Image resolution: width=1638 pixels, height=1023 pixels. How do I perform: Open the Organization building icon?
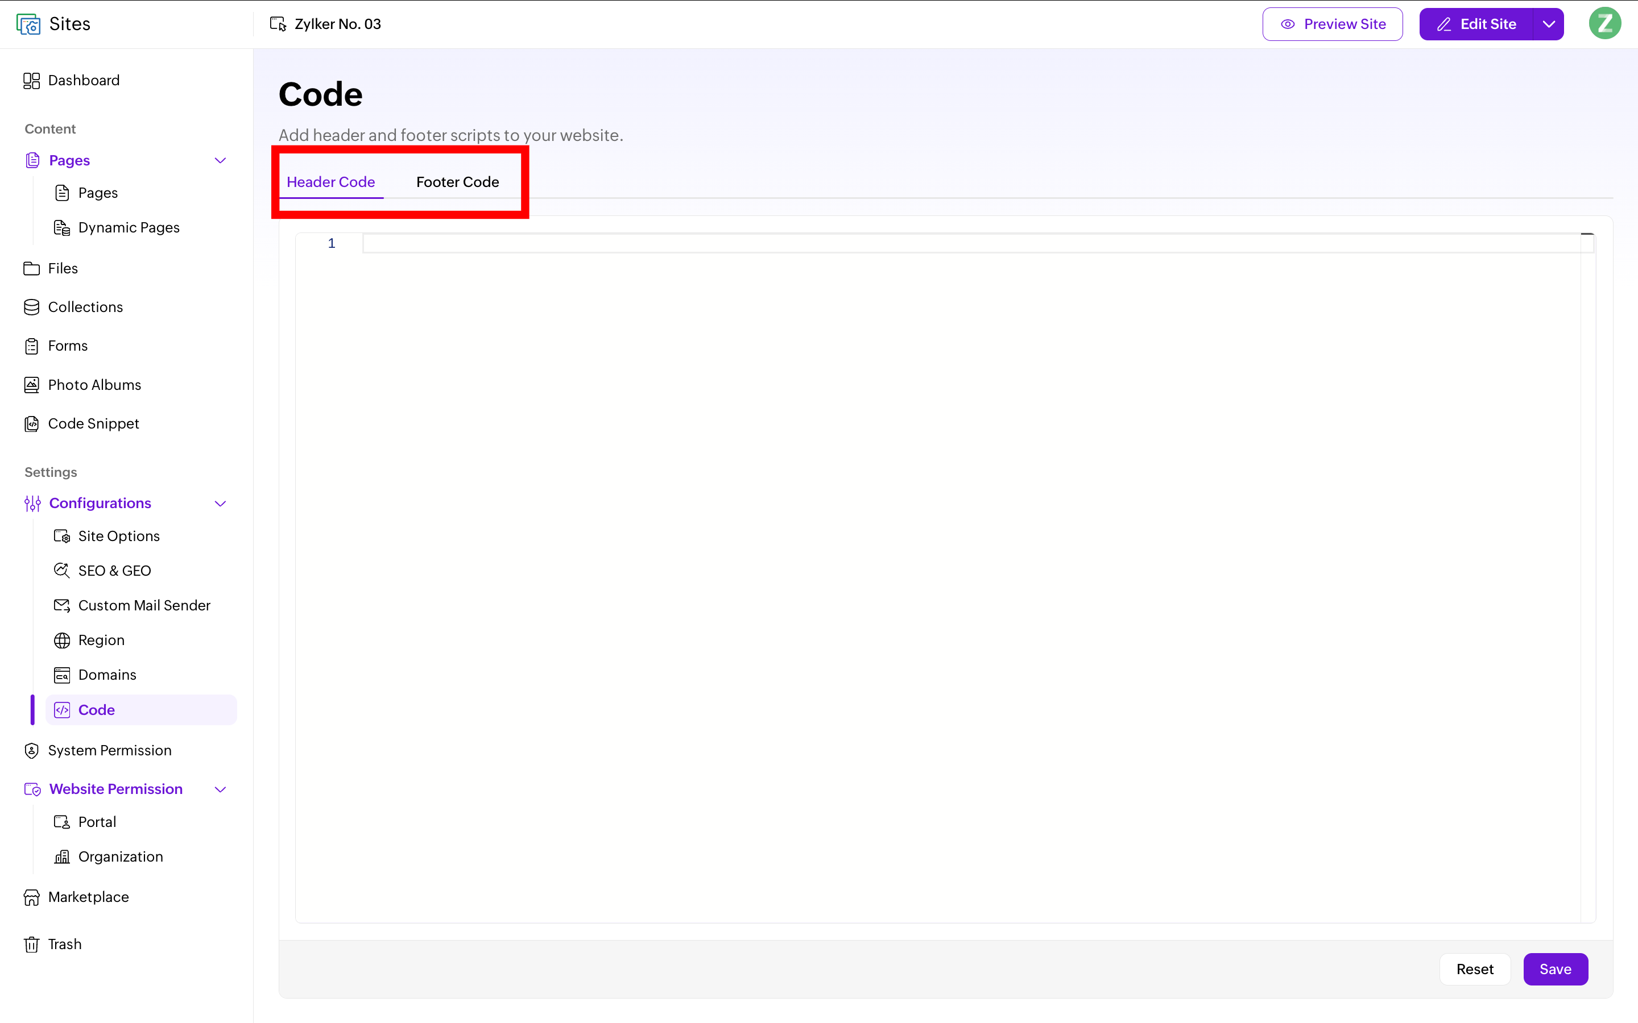pyautogui.click(x=62, y=857)
